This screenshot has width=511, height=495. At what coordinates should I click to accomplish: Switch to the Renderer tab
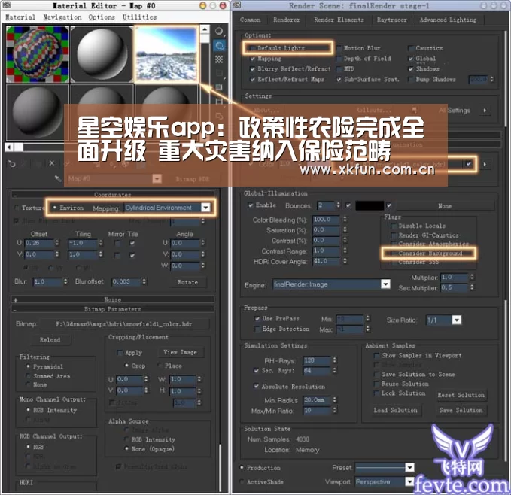287,20
